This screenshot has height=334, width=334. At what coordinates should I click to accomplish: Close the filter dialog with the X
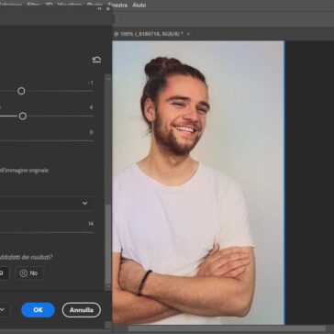click(108, 9)
